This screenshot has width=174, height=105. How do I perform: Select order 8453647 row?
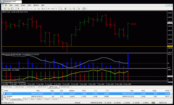[x=87, y=94]
